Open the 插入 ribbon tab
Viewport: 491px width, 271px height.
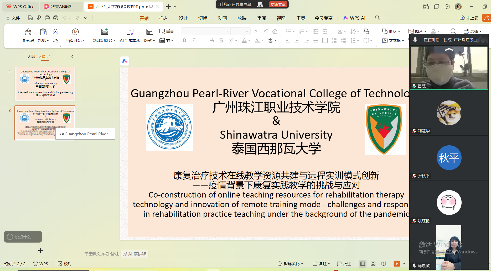163,18
